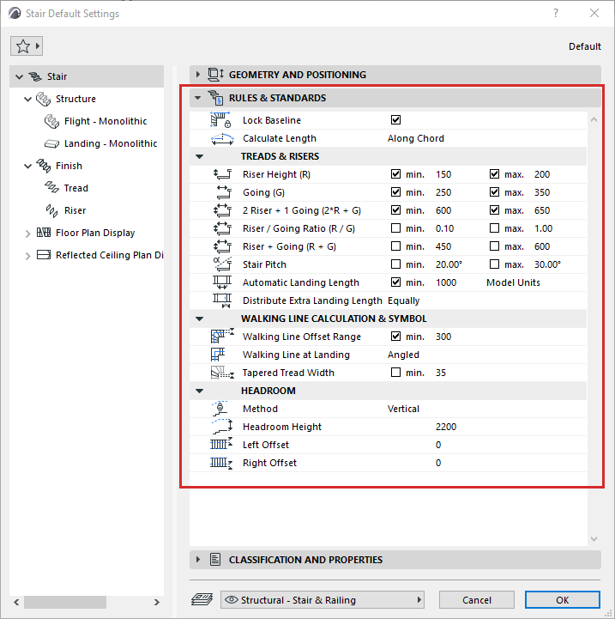Screen dimensions: 615x619
Task: Click the Cancel button
Action: click(x=477, y=600)
